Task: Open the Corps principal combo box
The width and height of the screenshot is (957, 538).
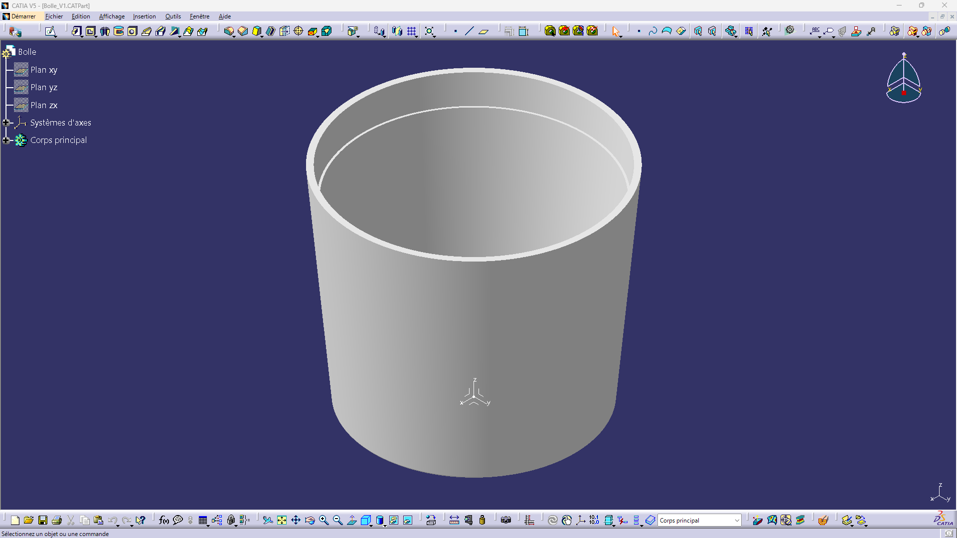Action: click(x=699, y=520)
